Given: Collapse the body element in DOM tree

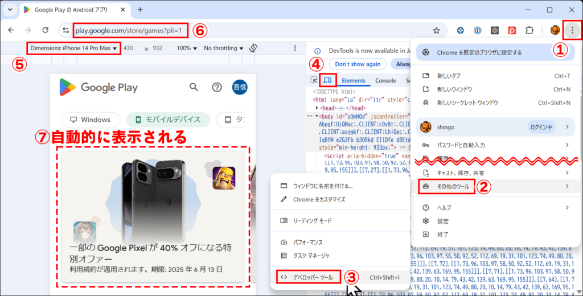Looking at the screenshot, I should pos(317,116).
